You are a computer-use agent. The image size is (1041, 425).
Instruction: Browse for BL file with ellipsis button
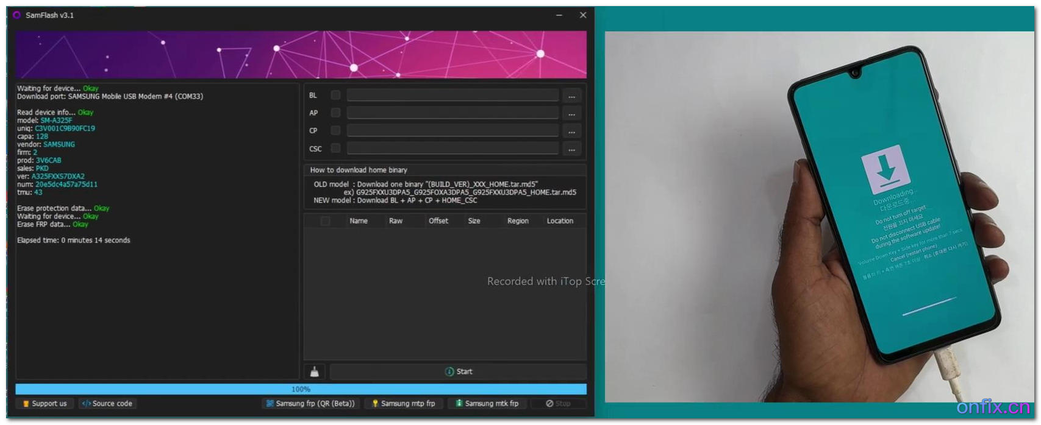(571, 96)
